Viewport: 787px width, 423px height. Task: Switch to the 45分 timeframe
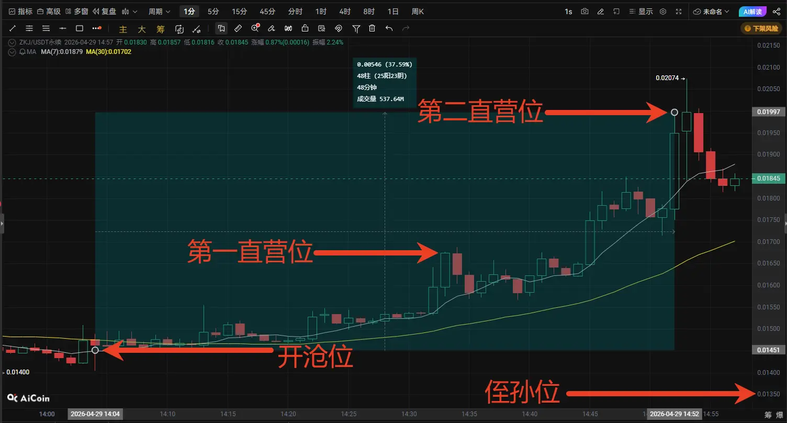[x=267, y=12]
